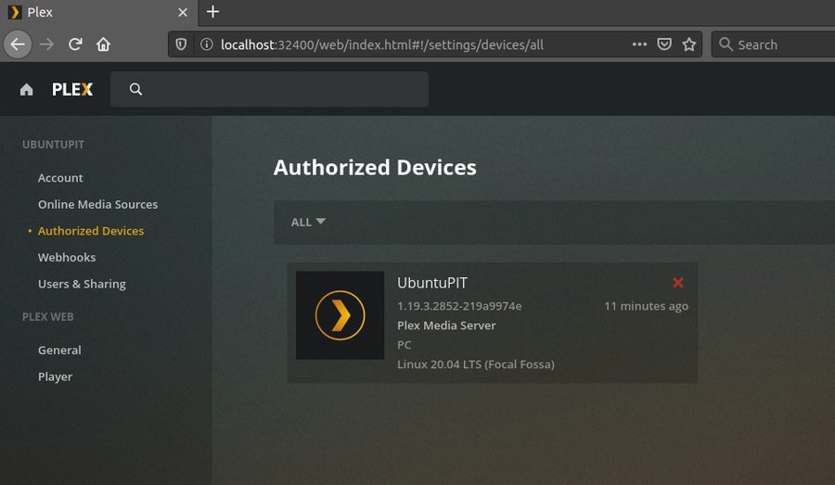Open Account settings
The width and height of the screenshot is (835, 485).
click(x=60, y=178)
